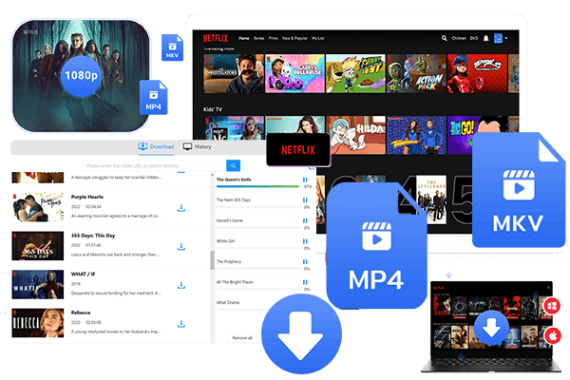The image size is (570, 380).
Task: Pause The Next 365 Days download
Action: (305, 200)
